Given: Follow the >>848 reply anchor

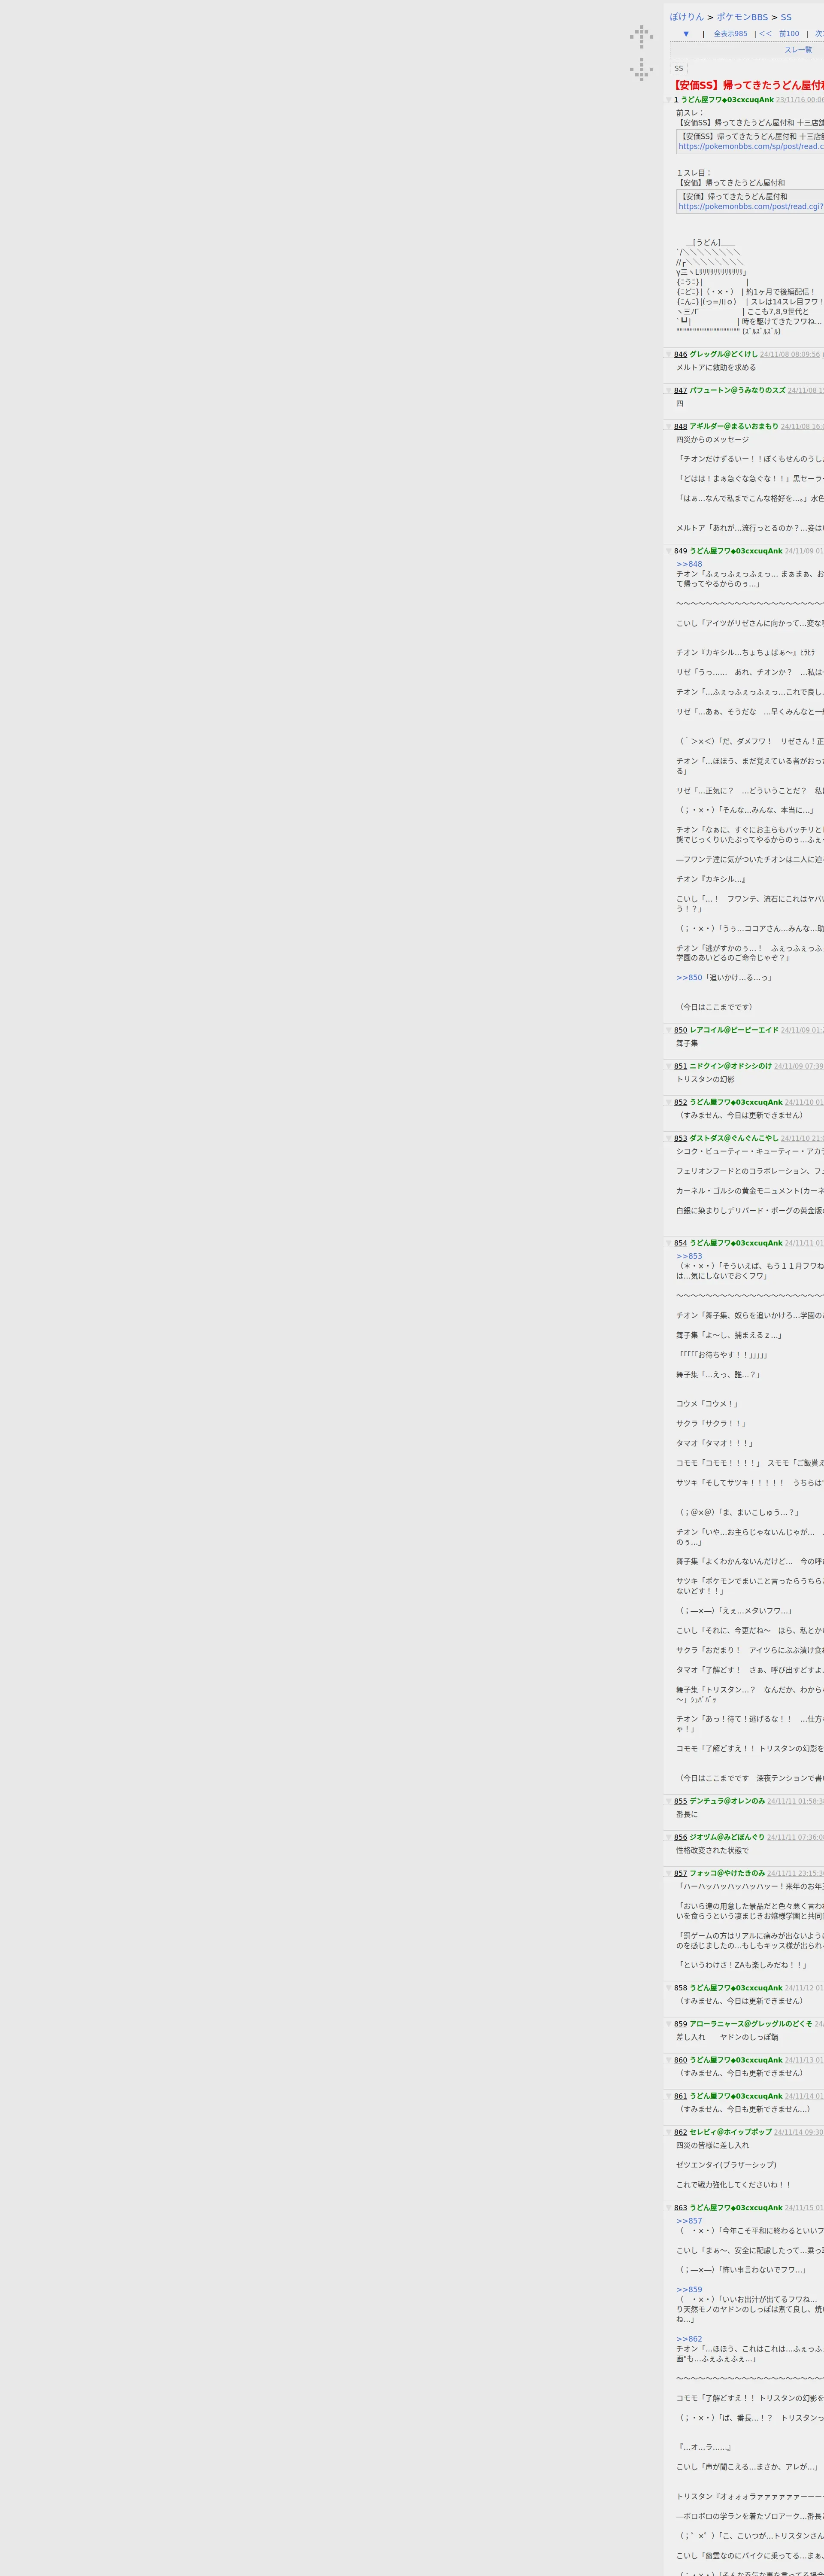Looking at the screenshot, I should [x=689, y=564].
